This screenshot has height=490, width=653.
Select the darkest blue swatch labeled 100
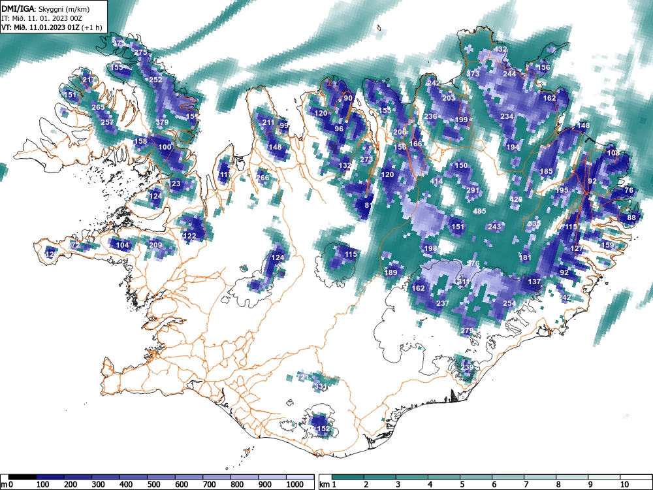point(50,477)
